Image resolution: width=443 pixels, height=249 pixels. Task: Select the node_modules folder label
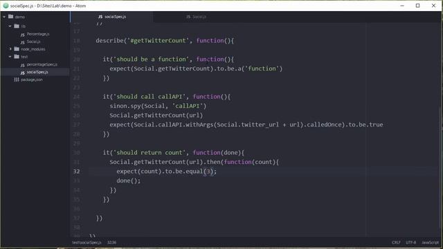(33, 49)
